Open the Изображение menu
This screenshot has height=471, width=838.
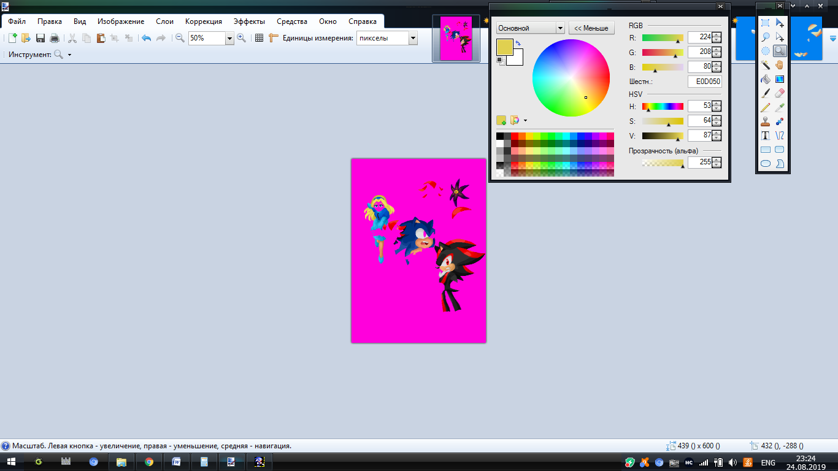[121, 21]
